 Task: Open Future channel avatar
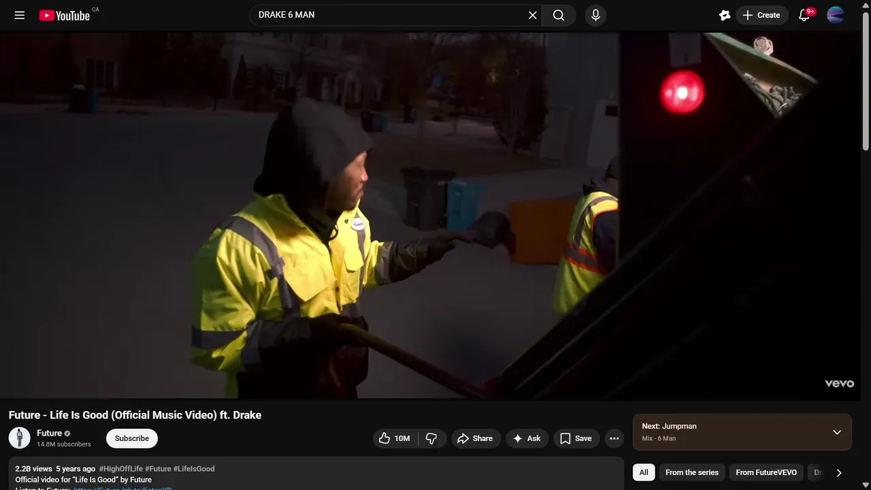(19, 438)
